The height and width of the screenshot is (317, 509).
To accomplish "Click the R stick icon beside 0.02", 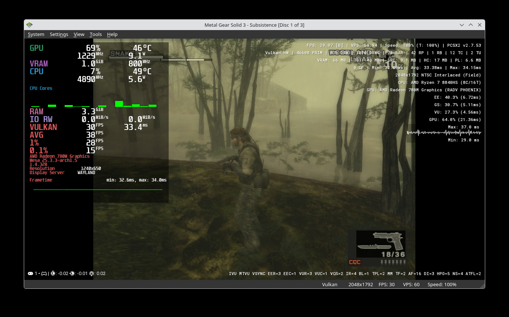I will (92, 274).
